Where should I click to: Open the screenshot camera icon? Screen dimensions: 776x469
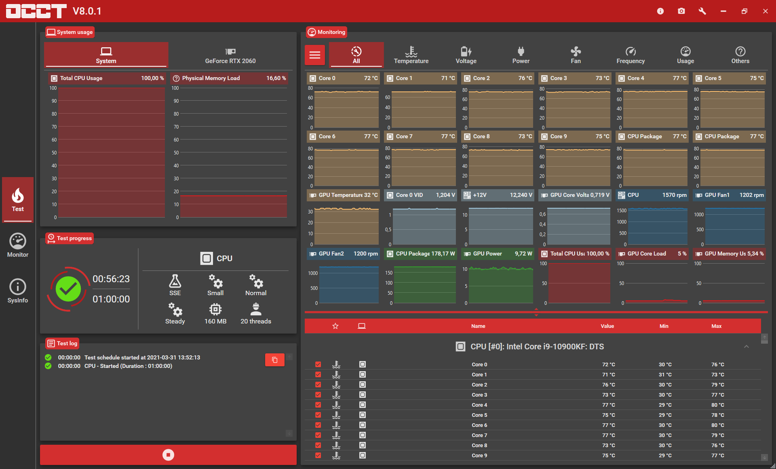pos(681,11)
